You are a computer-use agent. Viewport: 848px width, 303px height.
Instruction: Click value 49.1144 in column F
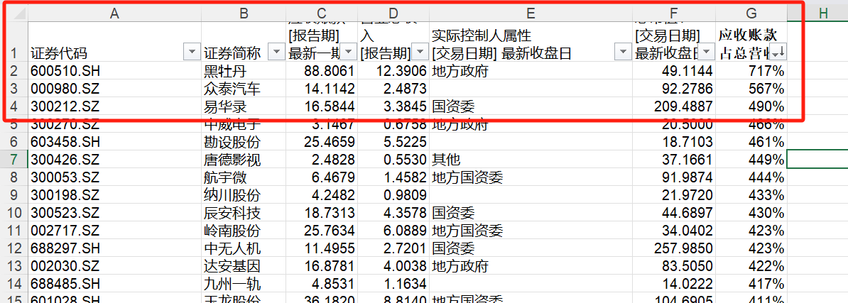(673, 71)
